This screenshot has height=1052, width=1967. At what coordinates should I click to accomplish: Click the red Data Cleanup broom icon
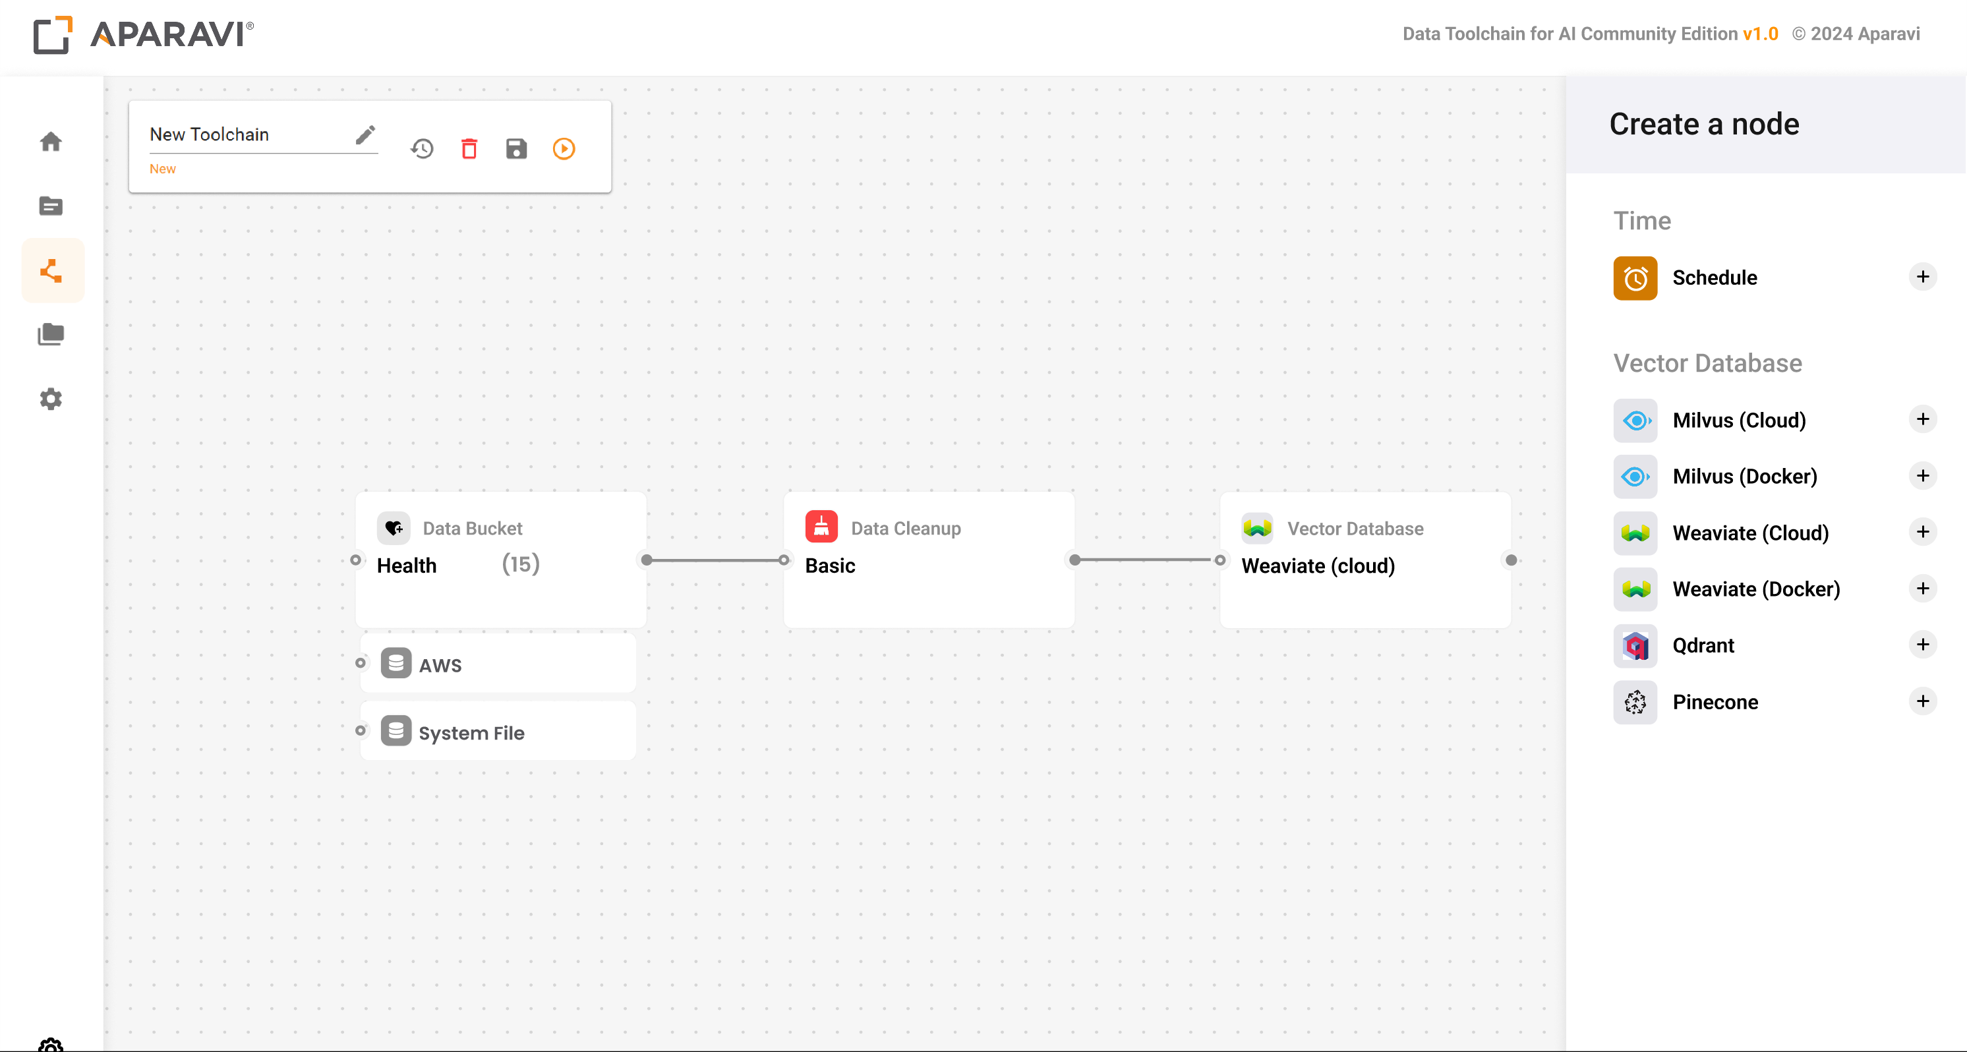(821, 527)
